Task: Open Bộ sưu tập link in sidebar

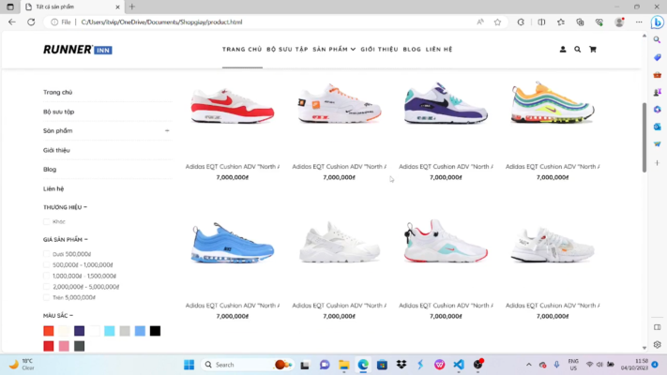Action: click(x=59, y=112)
